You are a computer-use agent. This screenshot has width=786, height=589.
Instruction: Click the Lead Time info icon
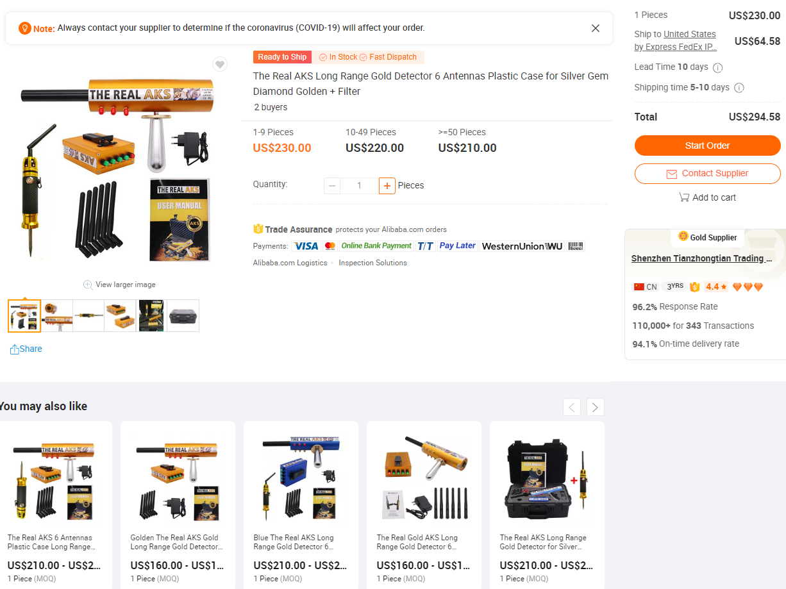(718, 67)
